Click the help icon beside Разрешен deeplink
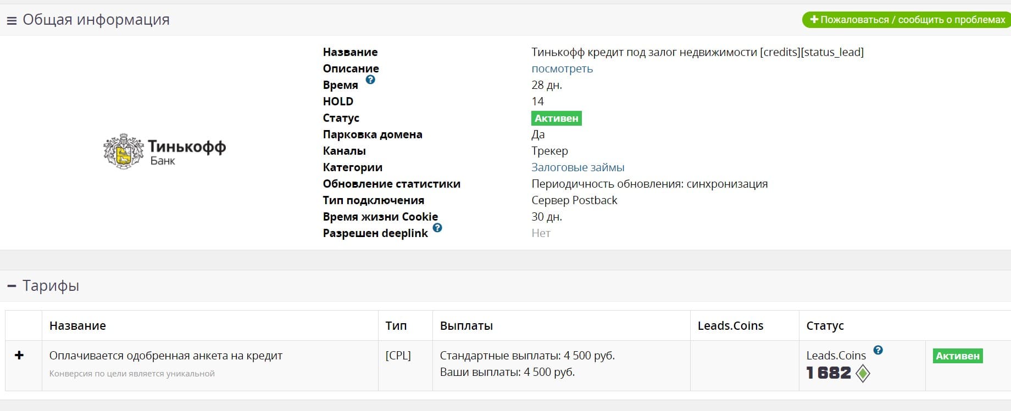Screen dimensions: 1011x411 (x=437, y=228)
